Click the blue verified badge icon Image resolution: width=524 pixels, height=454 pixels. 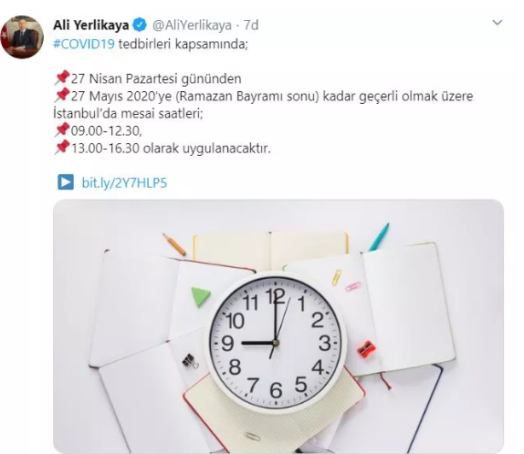(x=140, y=26)
